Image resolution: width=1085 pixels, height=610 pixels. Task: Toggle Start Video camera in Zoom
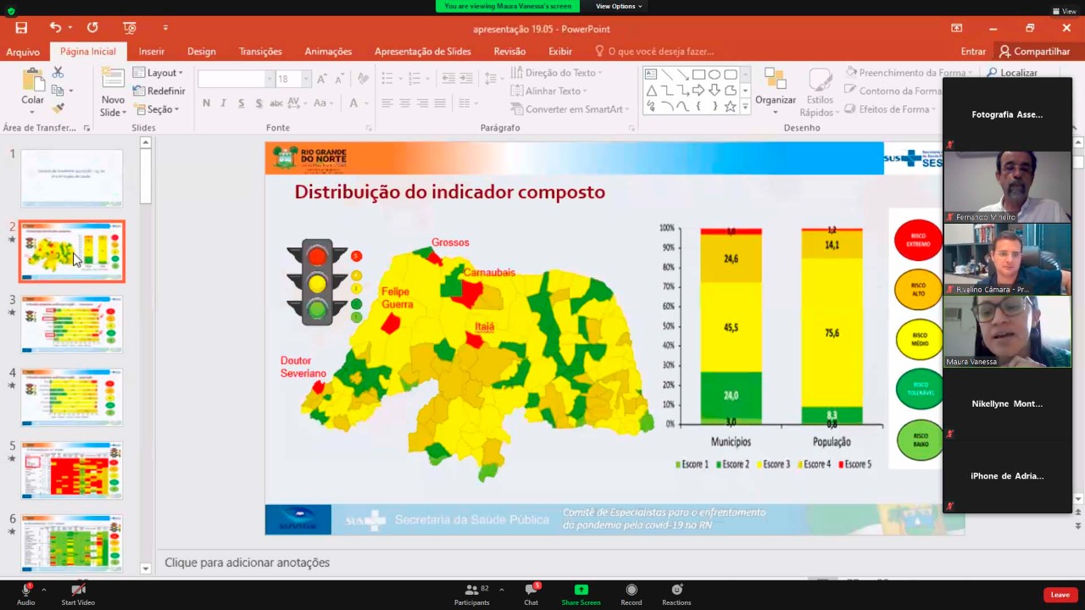pos(78,594)
